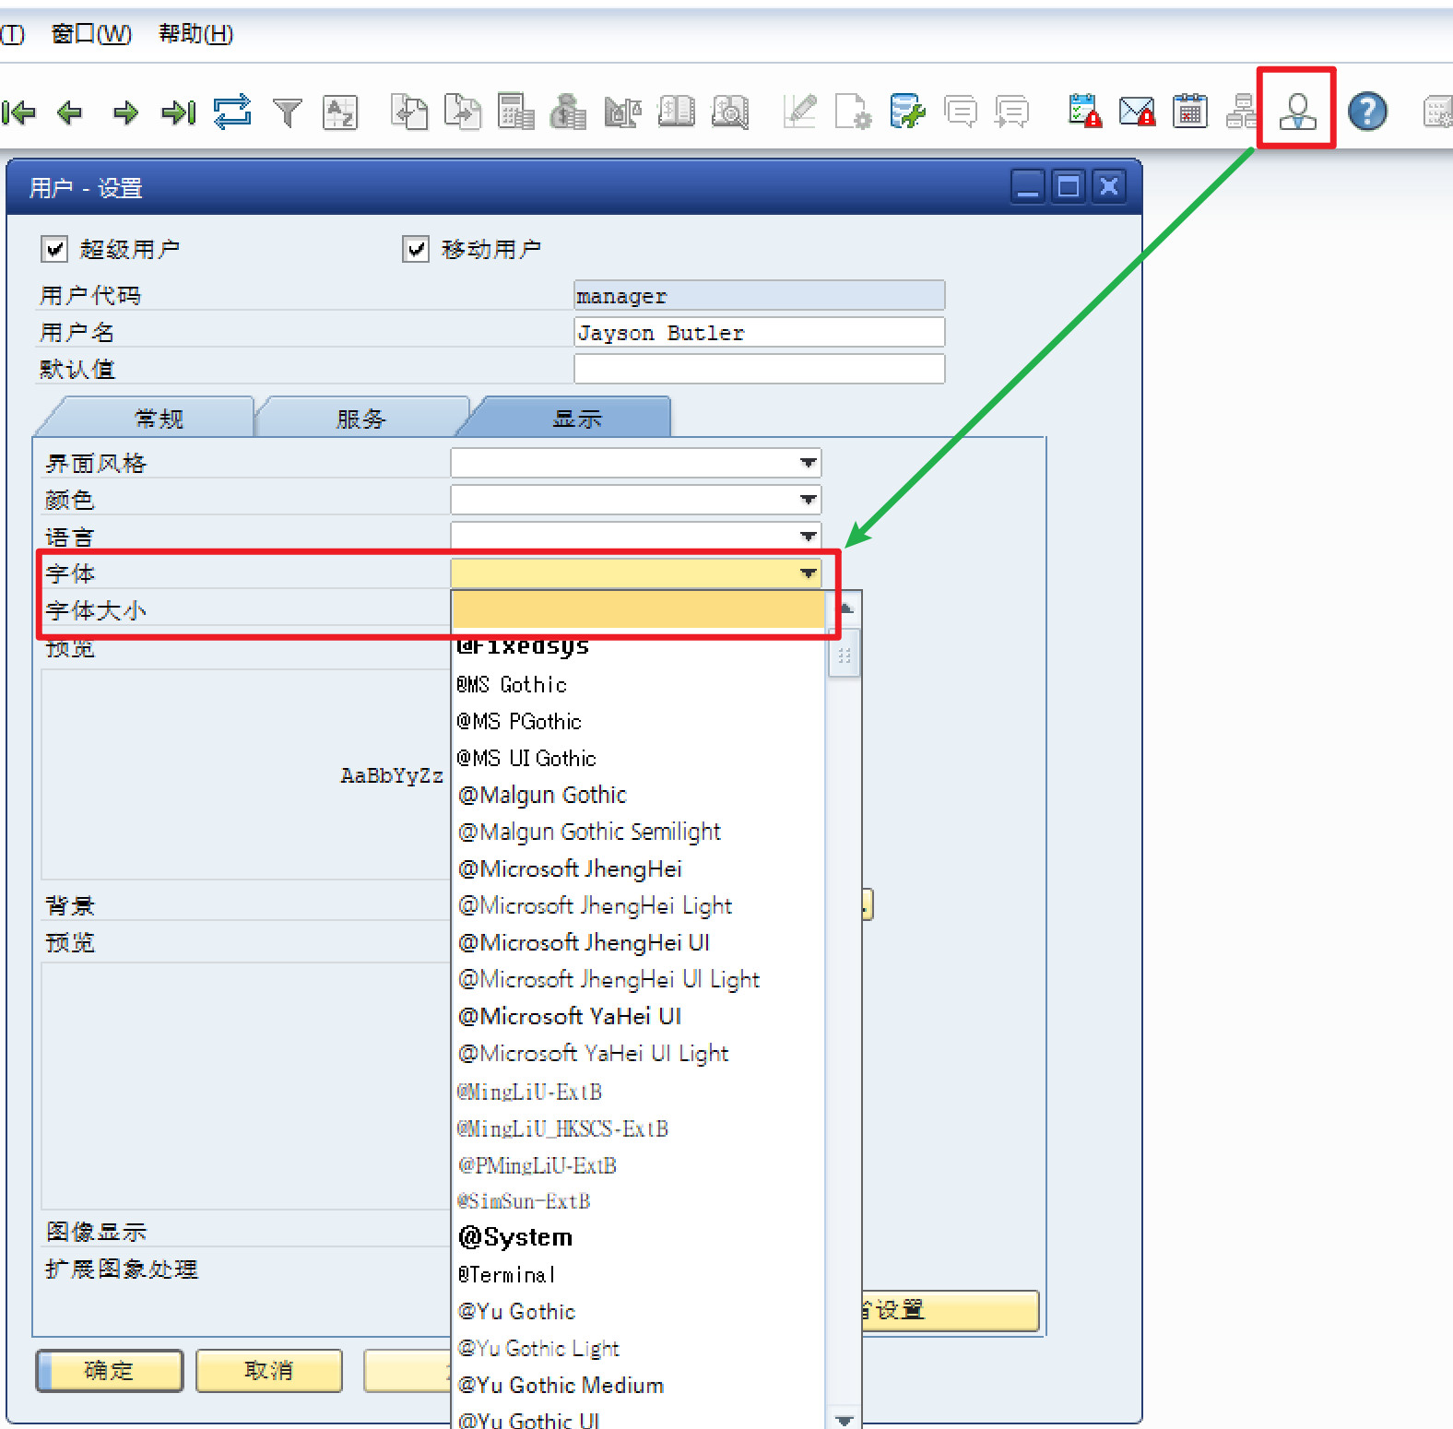
Task: Jump to the last data record
Action: click(x=179, y=113)
